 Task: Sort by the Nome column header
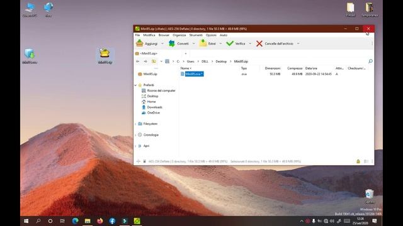click(x=186, y=68)
